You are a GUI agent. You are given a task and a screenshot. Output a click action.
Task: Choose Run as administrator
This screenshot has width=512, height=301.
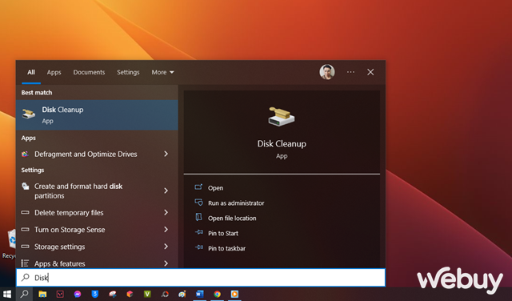(236, 203)
